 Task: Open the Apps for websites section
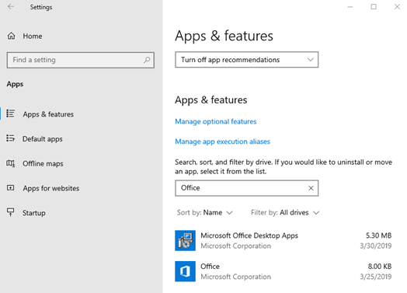51,188
